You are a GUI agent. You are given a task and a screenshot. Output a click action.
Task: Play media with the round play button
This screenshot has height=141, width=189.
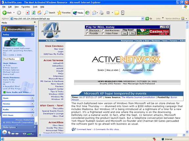pos(5,132)
